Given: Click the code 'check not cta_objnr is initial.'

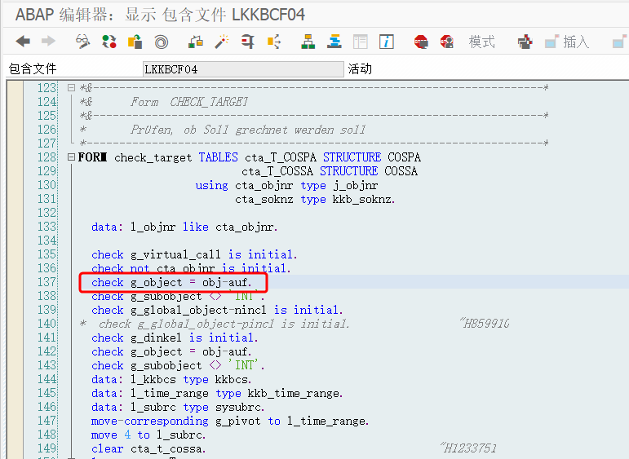Looking at the screenshot, I should pos(191,268).
